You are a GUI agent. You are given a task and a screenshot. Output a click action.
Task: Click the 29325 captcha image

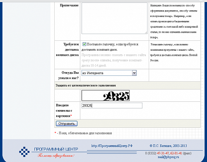point(106,96)
